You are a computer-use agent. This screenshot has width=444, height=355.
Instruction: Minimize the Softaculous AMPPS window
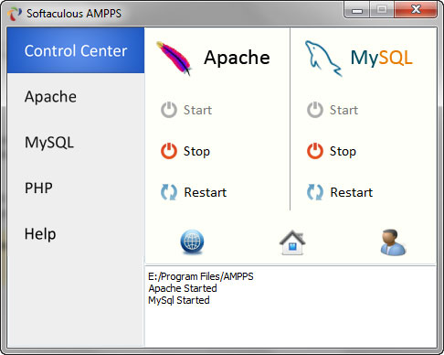tap(357, 10)
